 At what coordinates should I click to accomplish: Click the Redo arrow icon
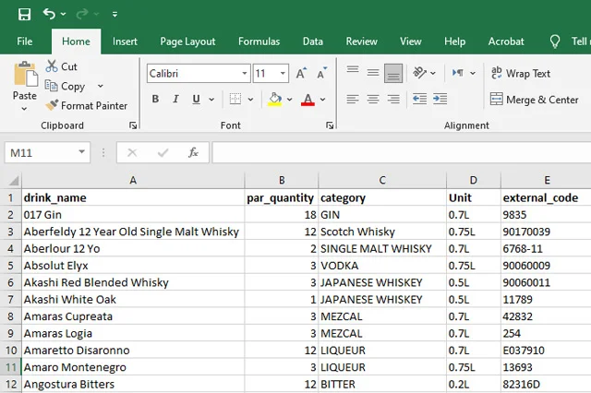(82, 15)
